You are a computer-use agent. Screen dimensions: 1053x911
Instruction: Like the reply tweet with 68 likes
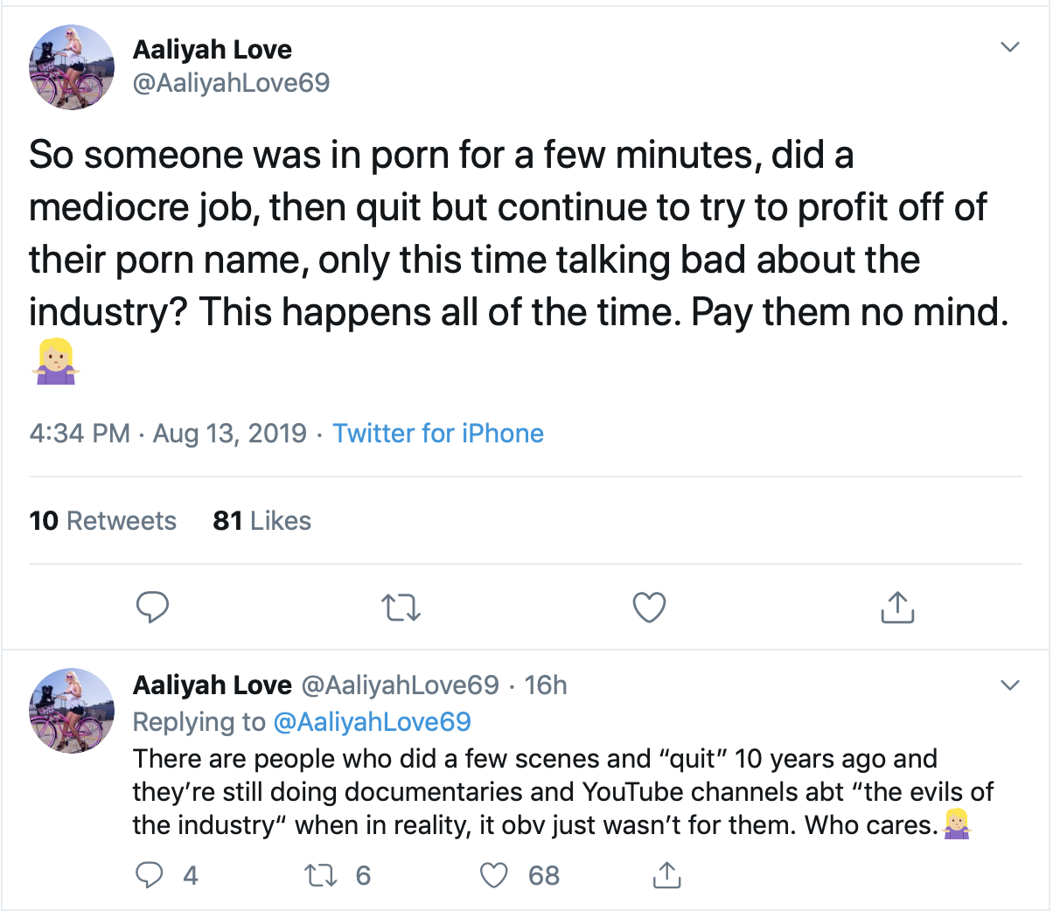(494, 874)
